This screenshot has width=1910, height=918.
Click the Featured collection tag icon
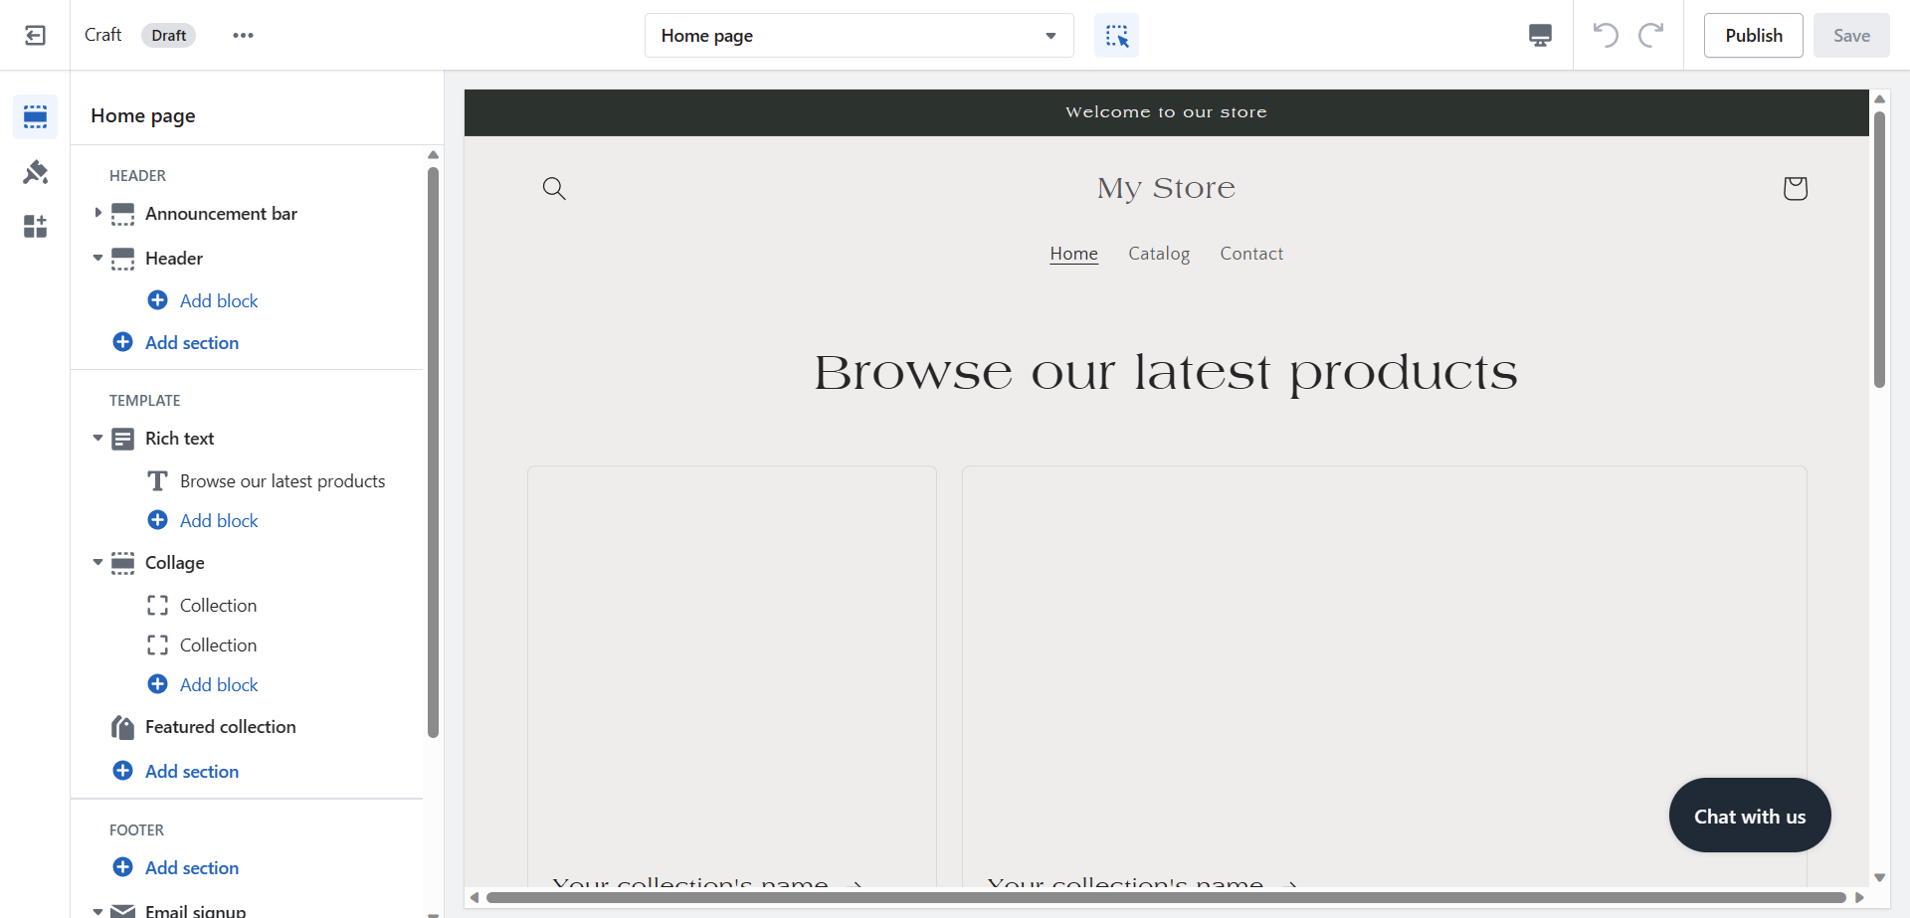pyautogui.click(x=123, y=727)
